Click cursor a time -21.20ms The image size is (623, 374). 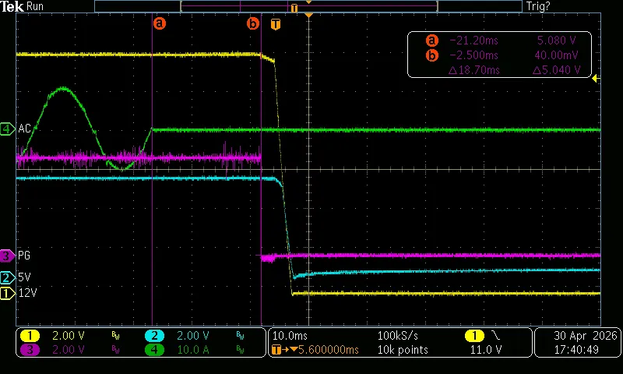point(473,41)
